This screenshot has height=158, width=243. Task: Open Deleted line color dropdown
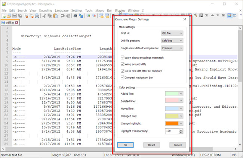click(174, 100)
